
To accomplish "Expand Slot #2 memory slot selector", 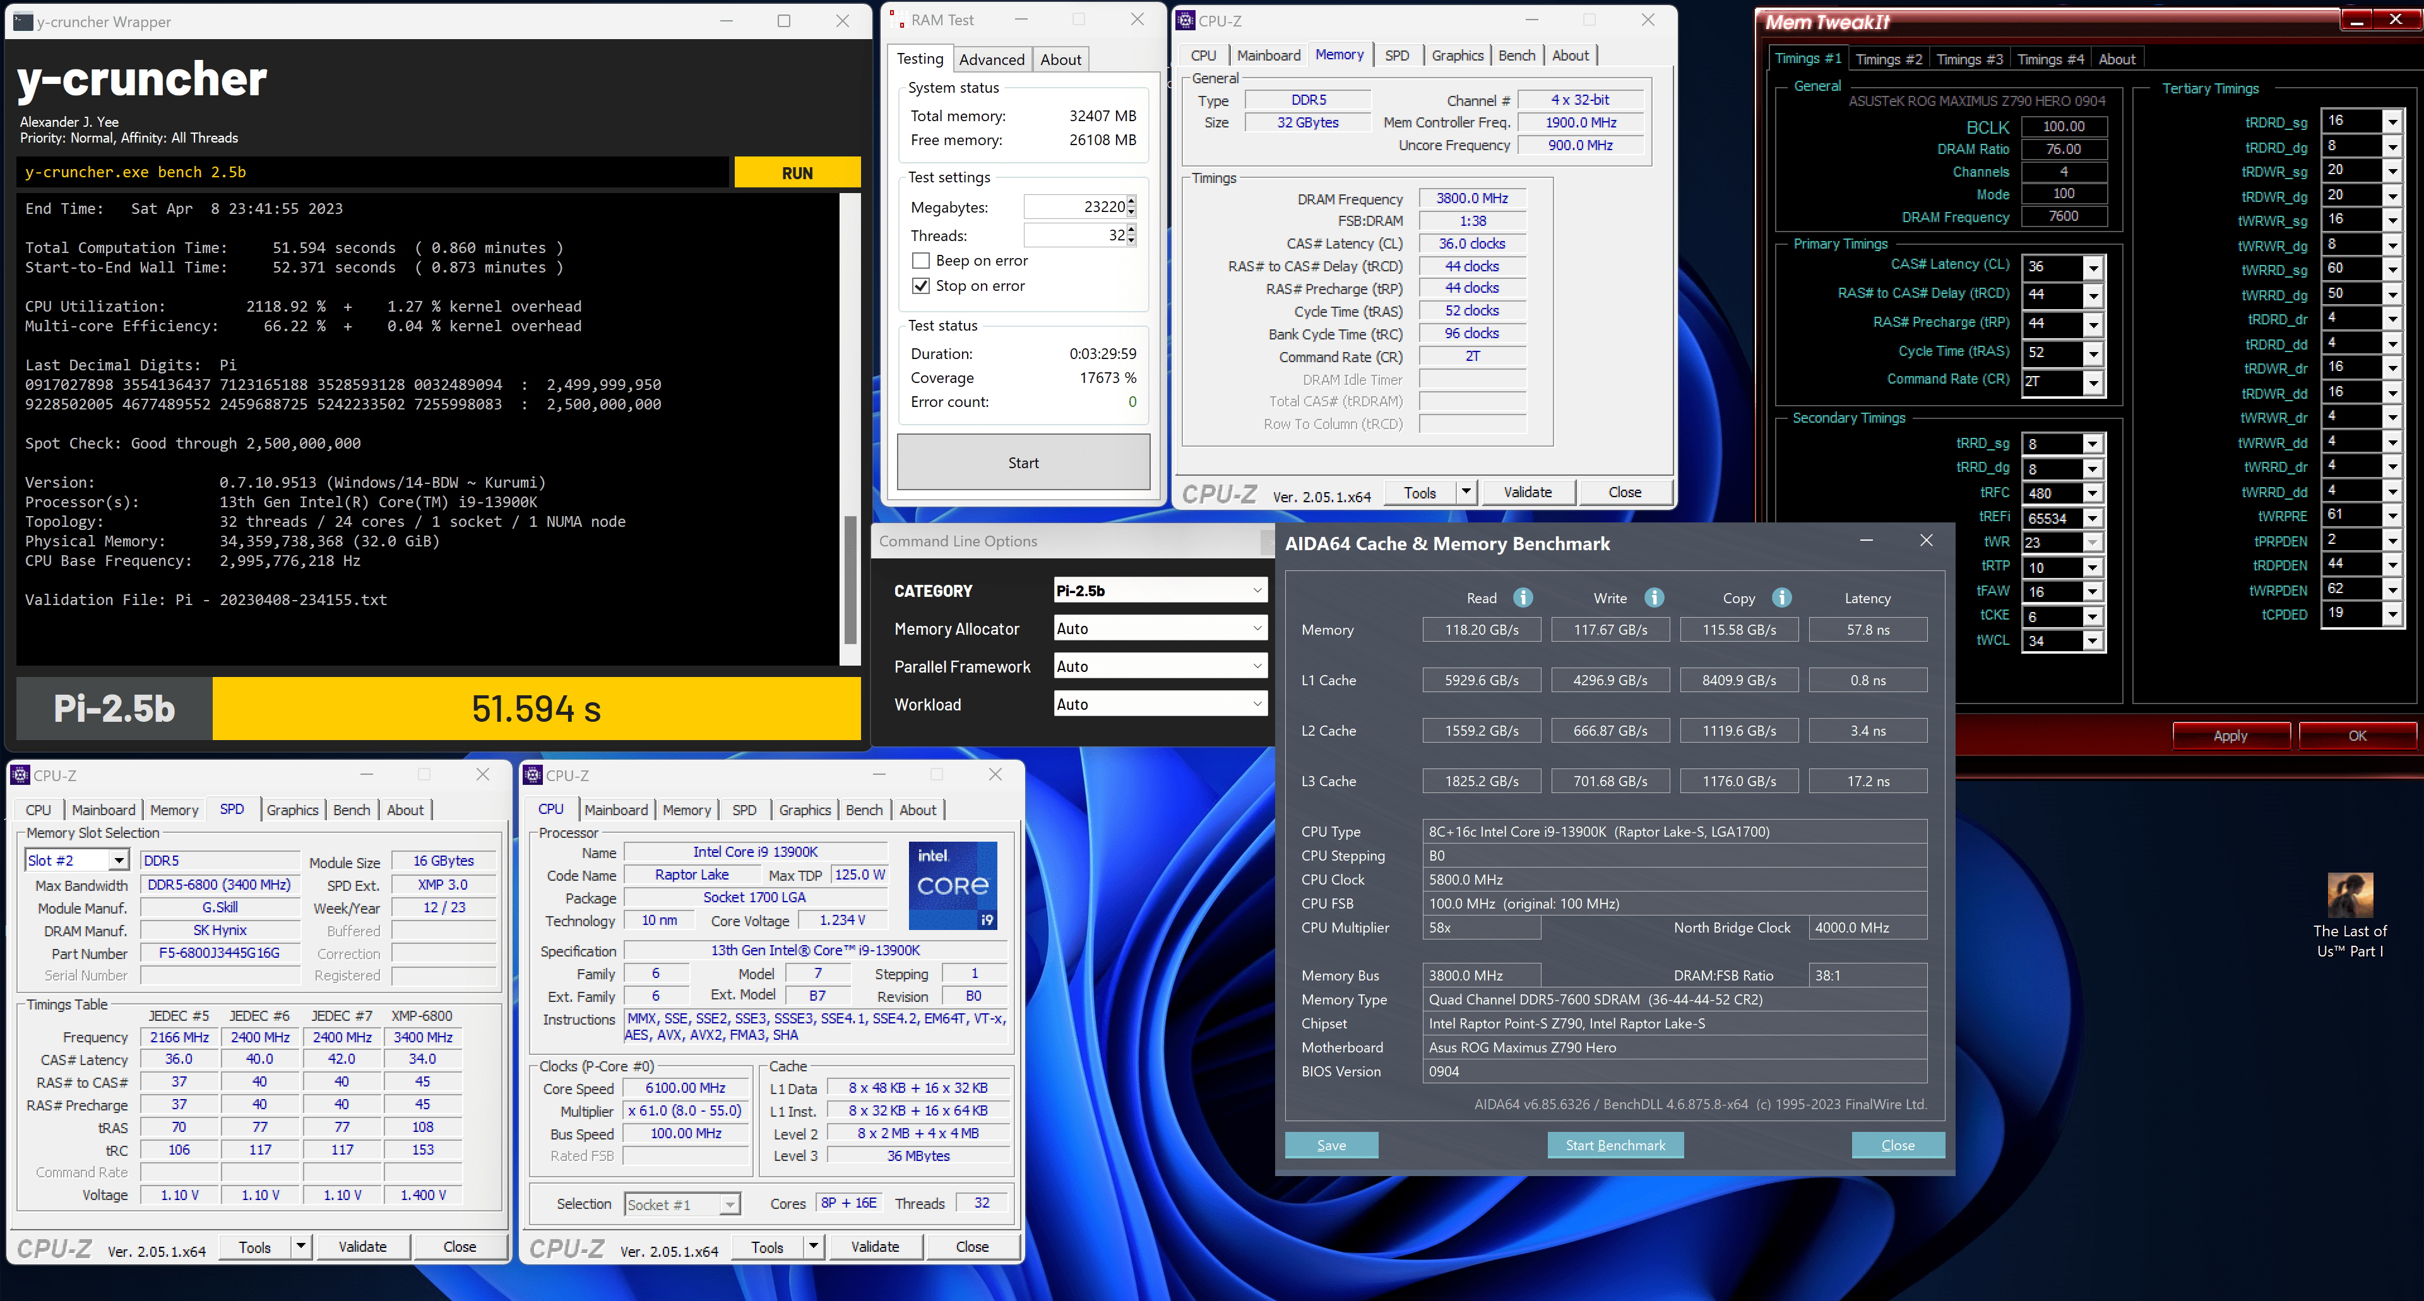I will (x=119, y=861).
